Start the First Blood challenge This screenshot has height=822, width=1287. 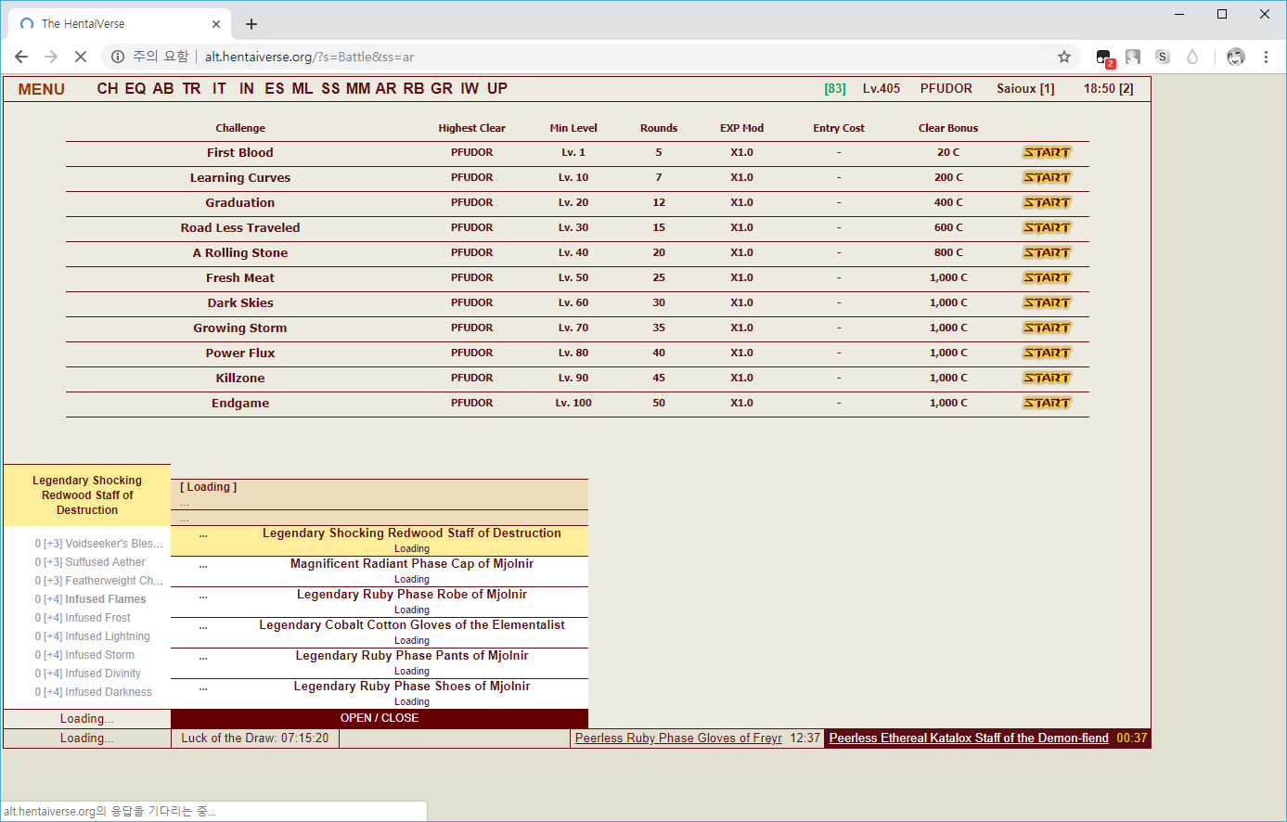click(1047, 152)
